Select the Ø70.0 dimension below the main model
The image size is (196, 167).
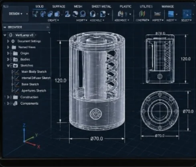(97, 139)
